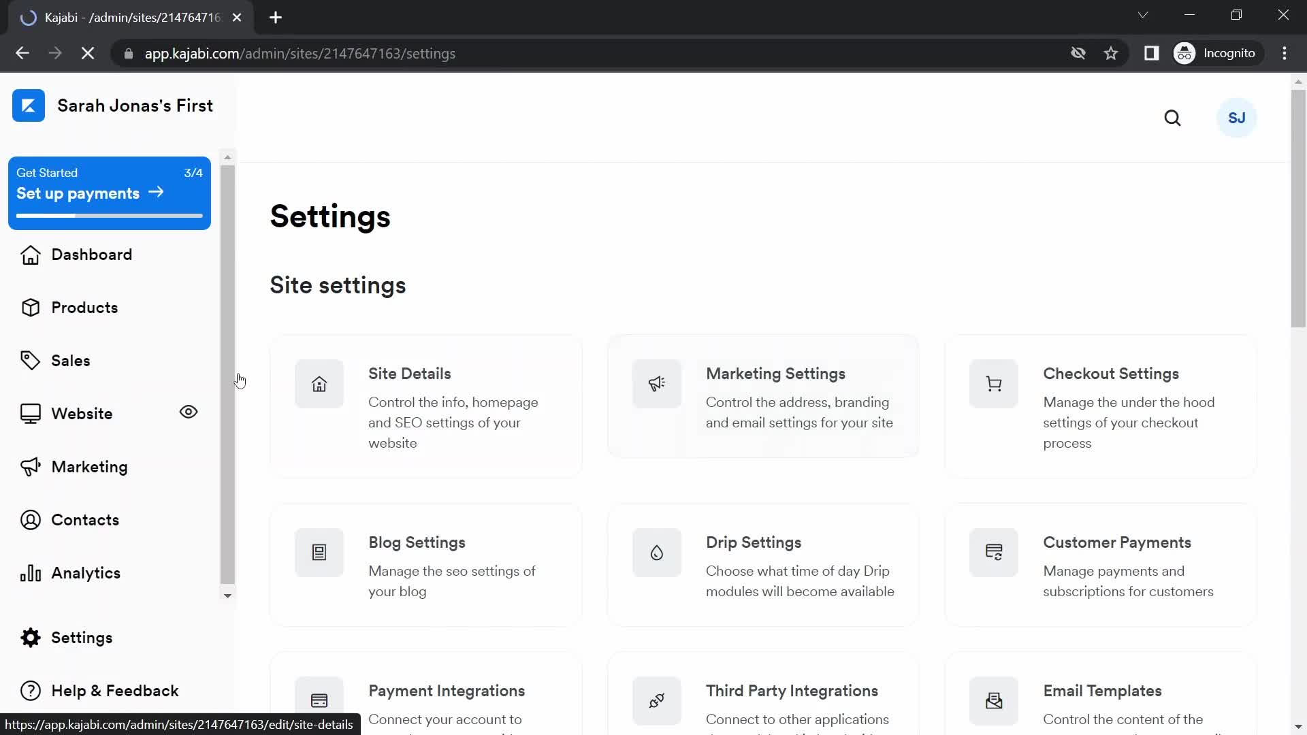Click the Drip Settings droplet icon
This screenshot has width=1307, height=735.
[x=656, y=553]
